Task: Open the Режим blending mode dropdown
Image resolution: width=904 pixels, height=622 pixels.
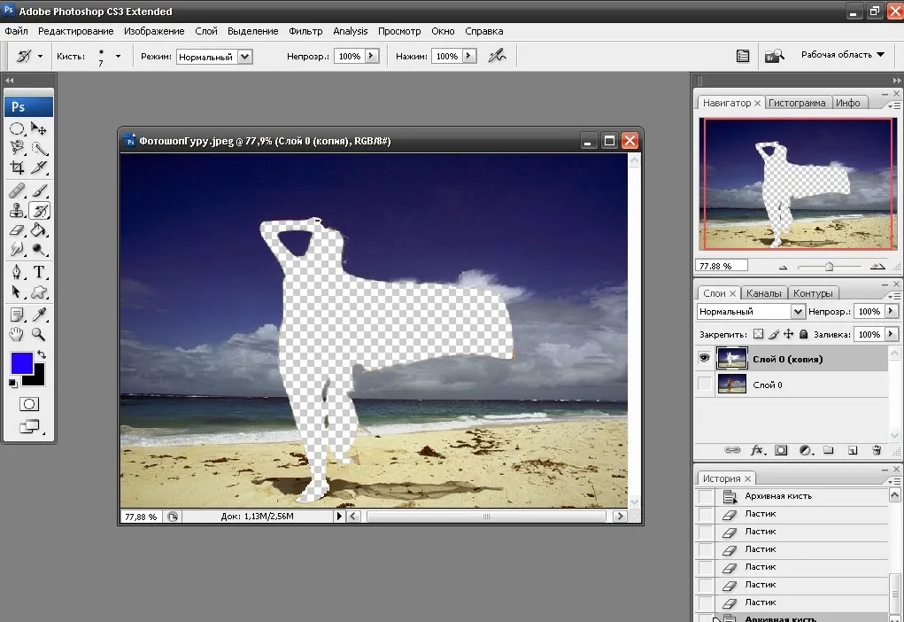Action: click(214, 57)
